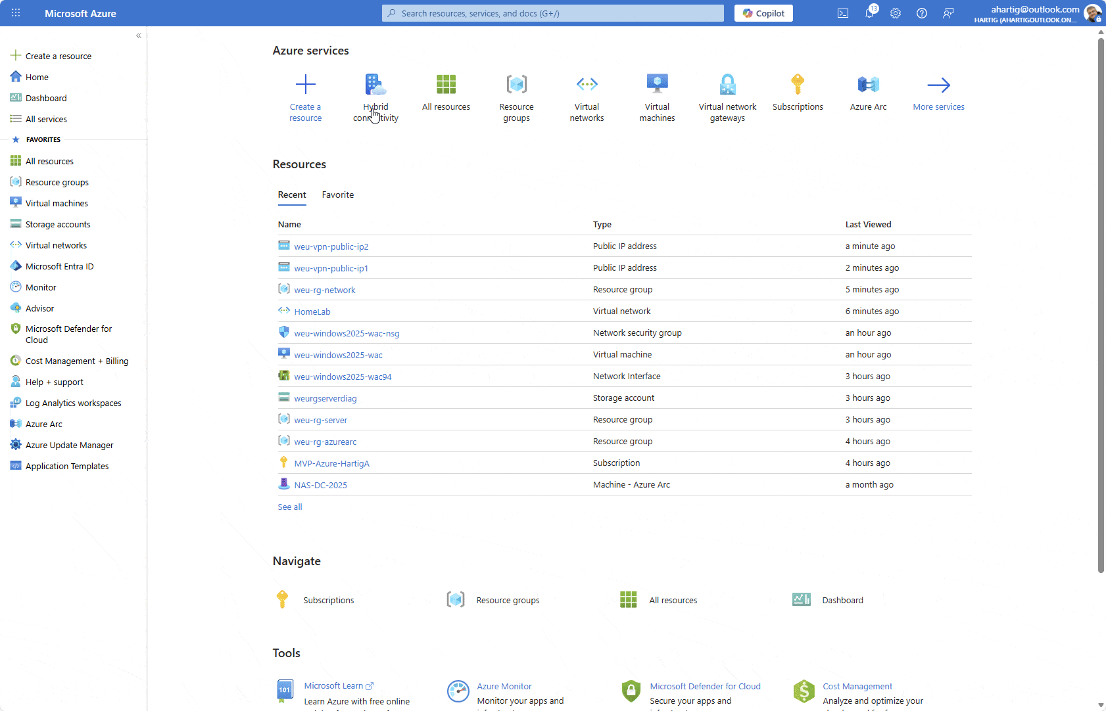Switch to the Favorite resources tab
The height and width of the screenshot is (711, 1106).
tap(337, 195)
